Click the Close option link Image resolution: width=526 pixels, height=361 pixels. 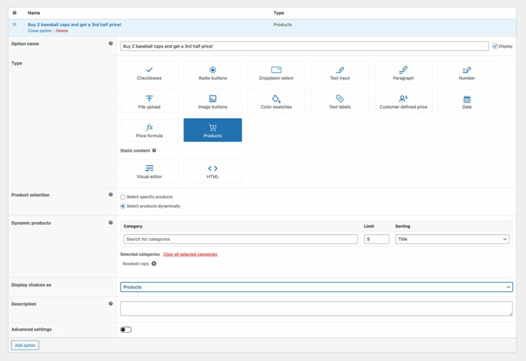tap(39, 31)
